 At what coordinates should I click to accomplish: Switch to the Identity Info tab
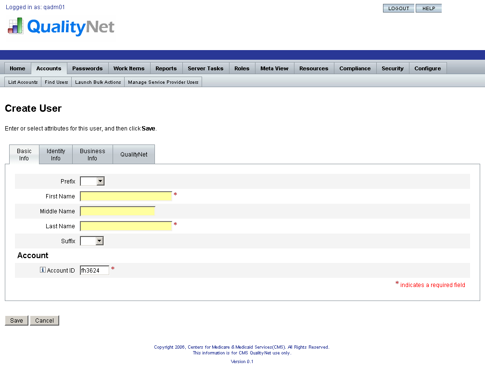[56, 155]
